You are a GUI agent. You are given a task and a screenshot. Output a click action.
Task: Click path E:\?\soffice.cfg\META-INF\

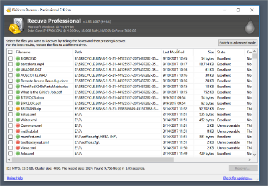pos(96,137)
